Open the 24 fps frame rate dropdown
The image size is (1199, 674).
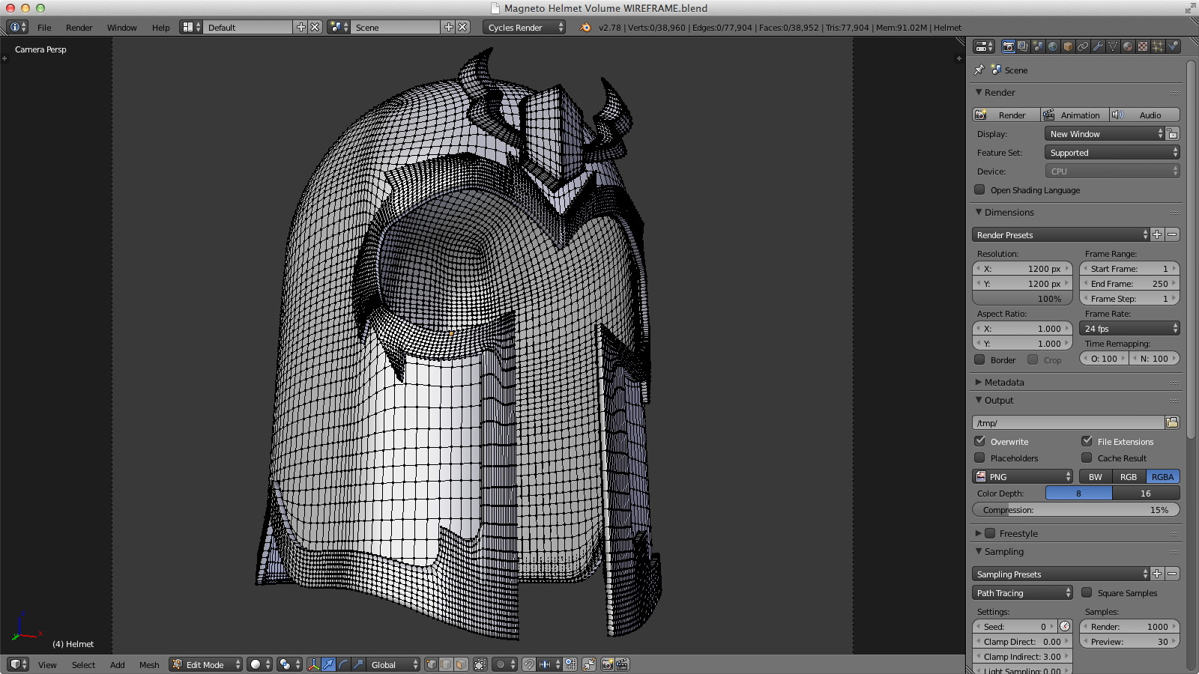pos(1130,328)
